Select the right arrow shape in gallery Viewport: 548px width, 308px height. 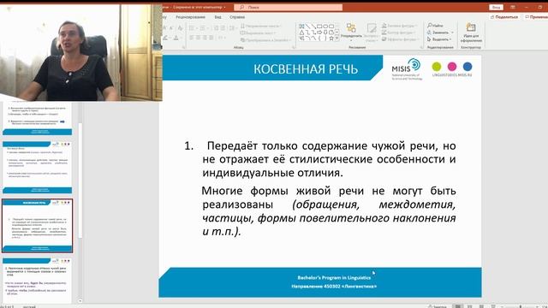click(319, 33)
